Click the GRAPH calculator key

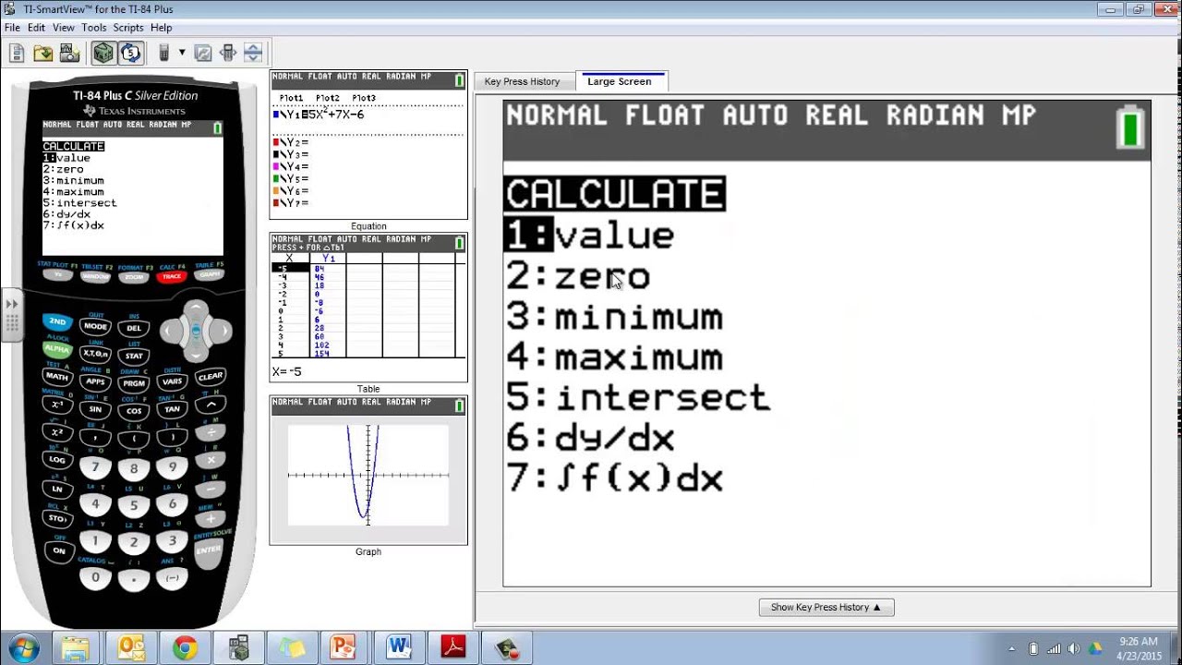click(x=210, y=274)
